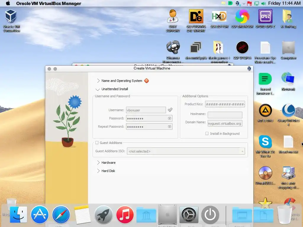
Task: Click the Username input field
Action: [146, 110]
